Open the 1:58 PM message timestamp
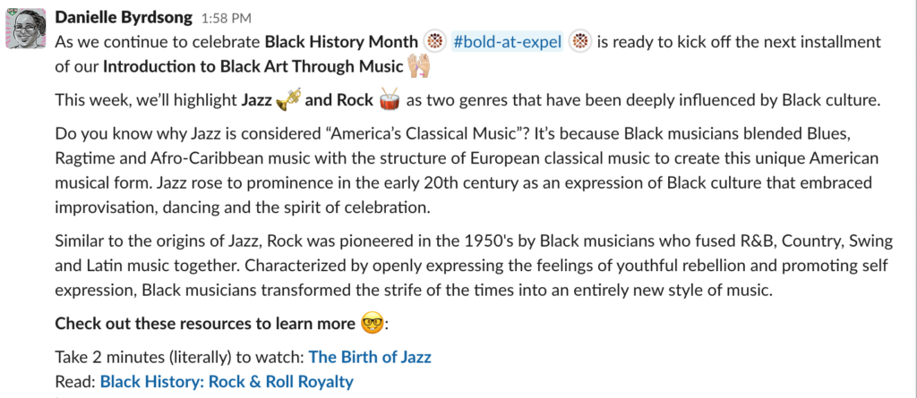This screenshot has width=917, height=398. [227, 19]
